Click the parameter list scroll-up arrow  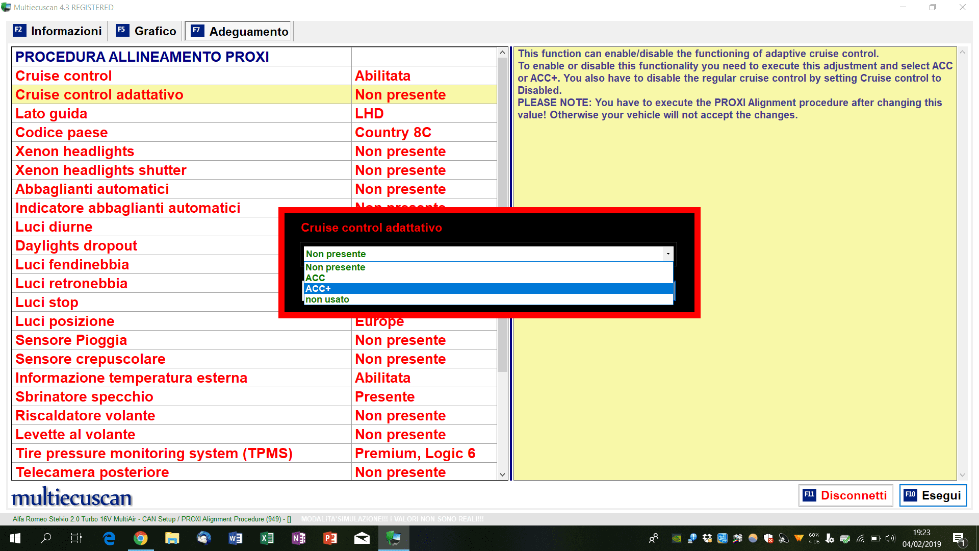tap(502, 53)
